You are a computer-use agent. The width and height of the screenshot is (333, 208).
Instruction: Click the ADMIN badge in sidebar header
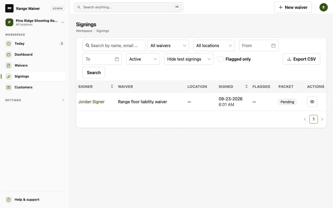tap(57, 8)
